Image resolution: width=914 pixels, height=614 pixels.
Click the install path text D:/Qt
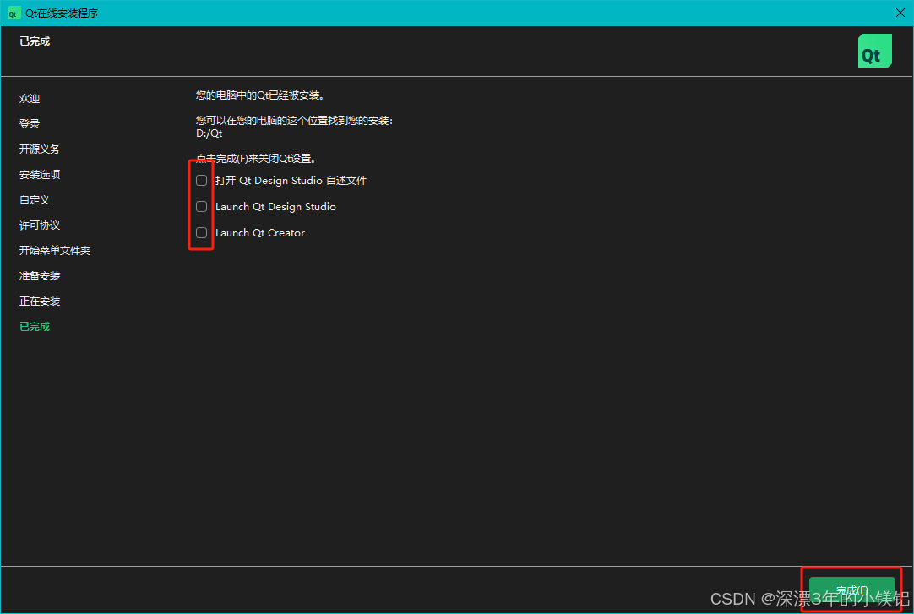tap(209, 133)
